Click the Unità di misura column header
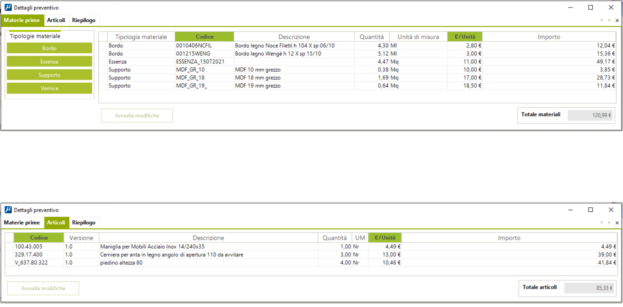 click(418, 37)
